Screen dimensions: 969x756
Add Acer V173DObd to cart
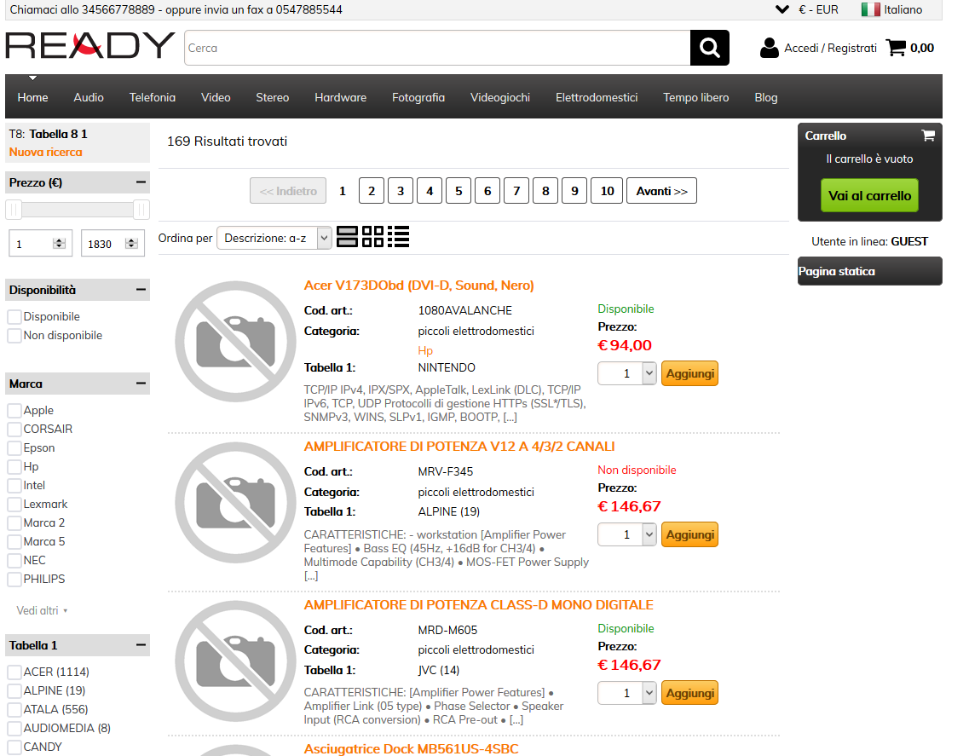[689, 373]
